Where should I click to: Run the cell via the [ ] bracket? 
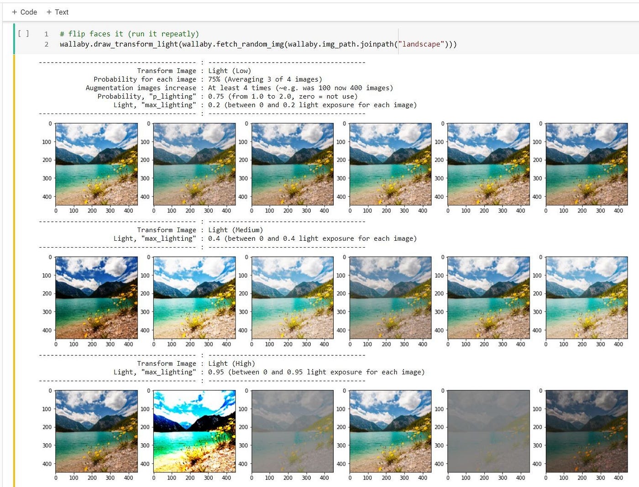[x=23, y=34]
